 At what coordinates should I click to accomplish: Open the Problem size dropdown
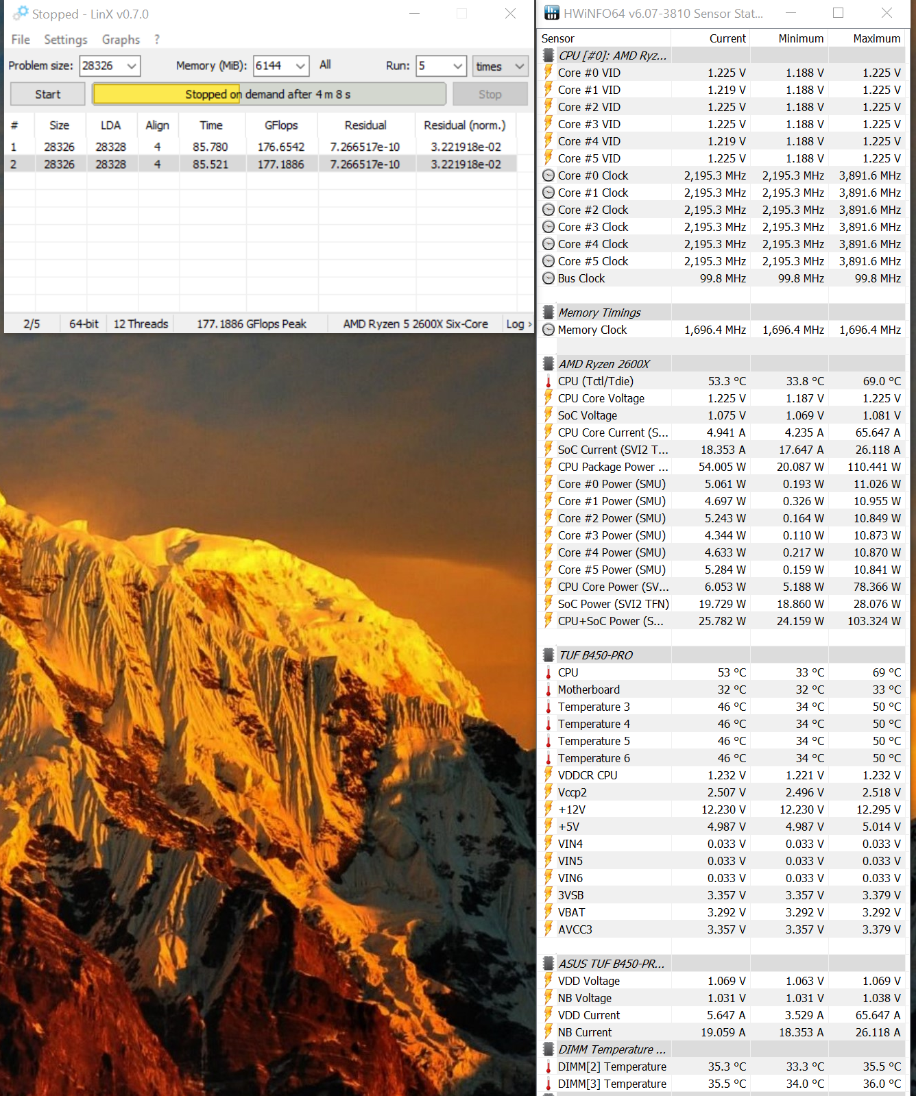coord(132,66)
